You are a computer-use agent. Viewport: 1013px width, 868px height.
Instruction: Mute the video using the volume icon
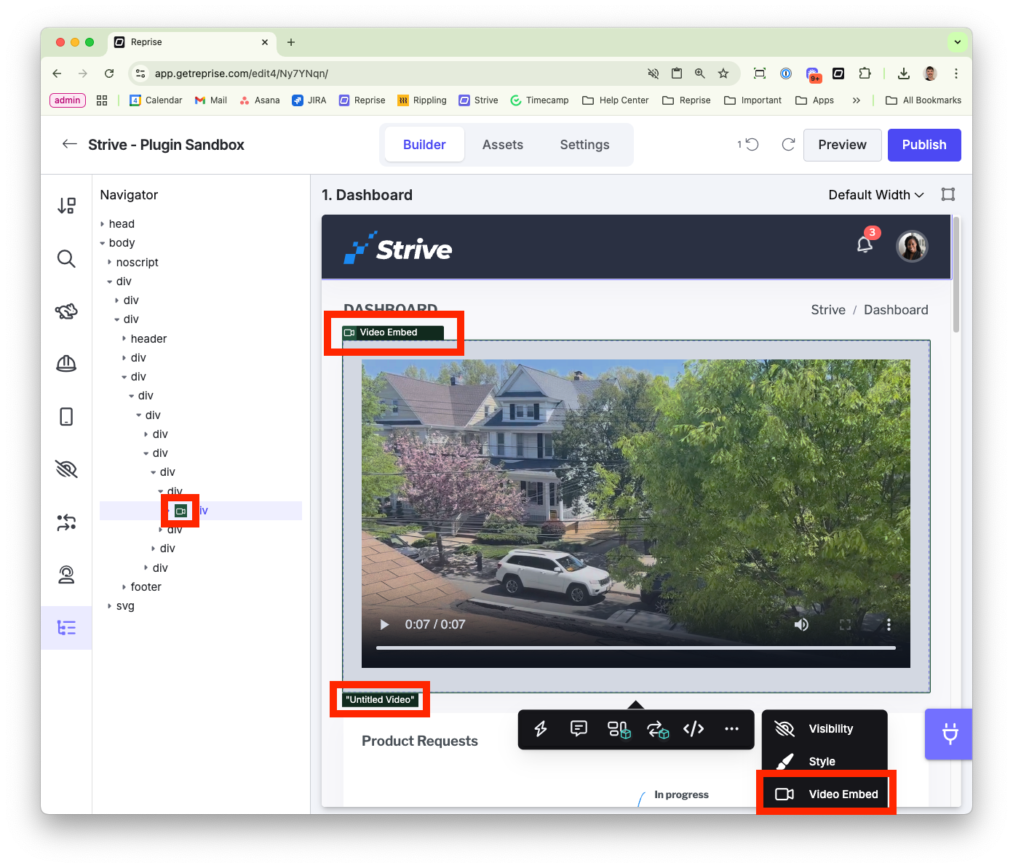pyautogui.click(x=801, y=624)
